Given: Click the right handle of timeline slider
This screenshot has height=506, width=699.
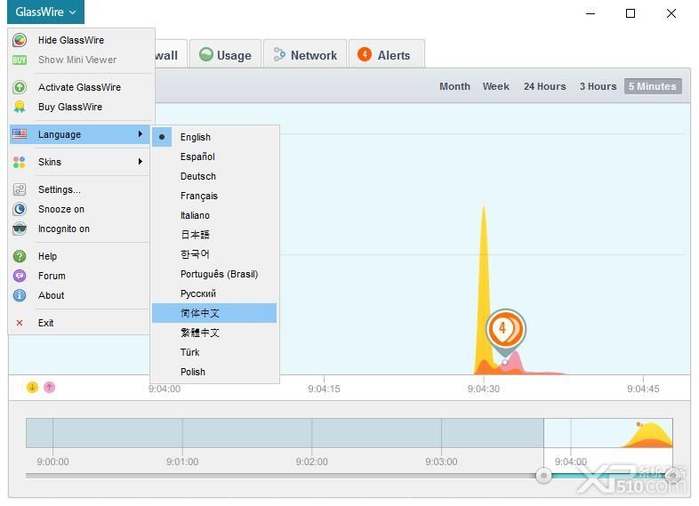Looking at the screenshot, I should [x=672, y=476].
